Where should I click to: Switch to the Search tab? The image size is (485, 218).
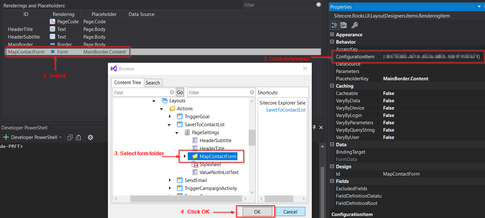point(153,83)
